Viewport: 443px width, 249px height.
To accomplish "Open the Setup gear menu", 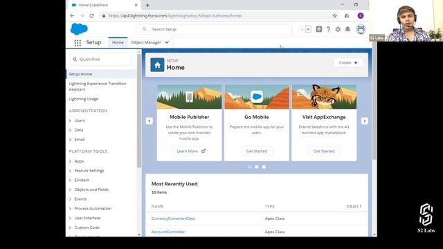I will coord(338,29).
